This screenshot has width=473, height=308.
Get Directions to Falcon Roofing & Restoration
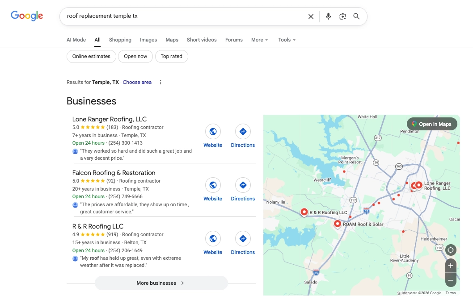click(243, 185)
